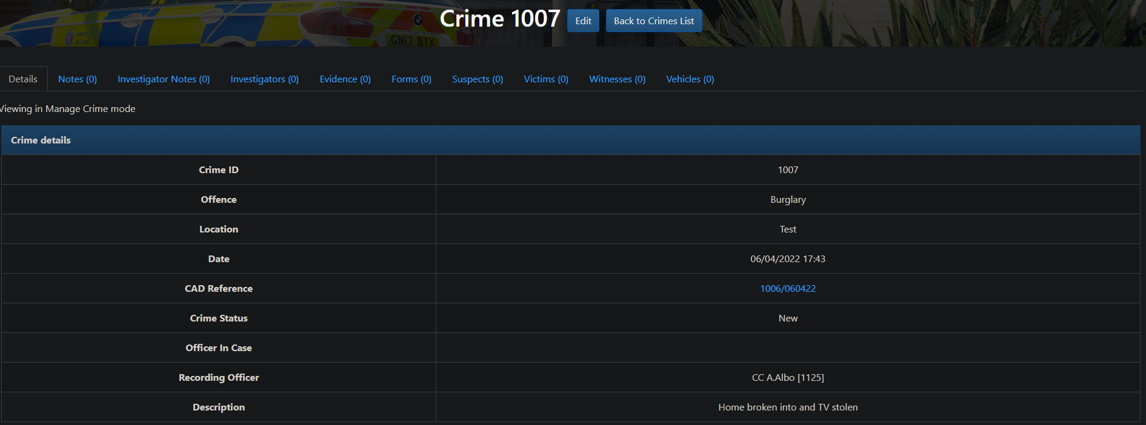Select the Details tab
Viewport: 1146px width, 425px height.
click(23, 79)
